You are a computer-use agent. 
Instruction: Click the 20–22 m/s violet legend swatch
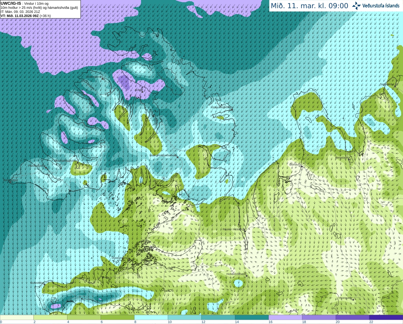tap(352, 317)
